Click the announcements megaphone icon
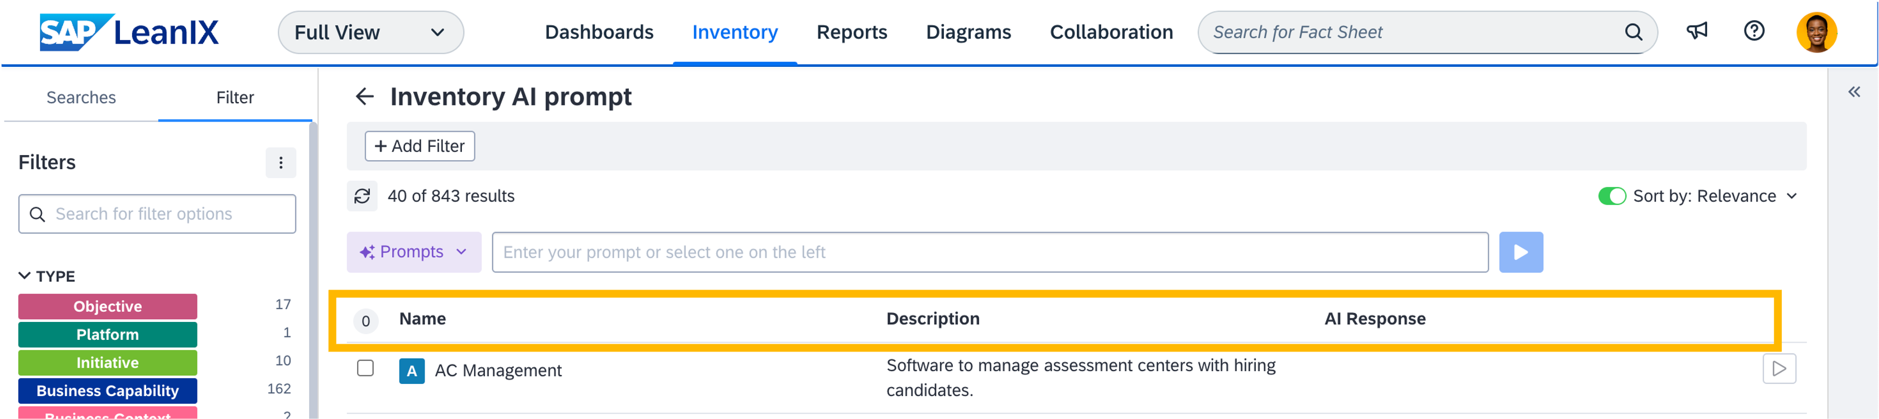 pos(1697,31)
